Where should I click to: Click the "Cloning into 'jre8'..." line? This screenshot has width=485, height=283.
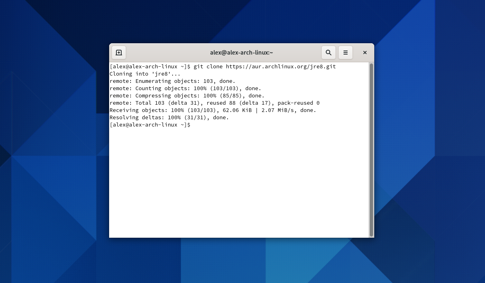pyautogui.click(x=145, y=74)
